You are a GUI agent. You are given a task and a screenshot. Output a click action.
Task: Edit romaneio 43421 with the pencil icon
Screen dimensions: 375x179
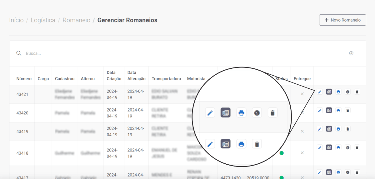pyautogui.click(x=320, y=92)
